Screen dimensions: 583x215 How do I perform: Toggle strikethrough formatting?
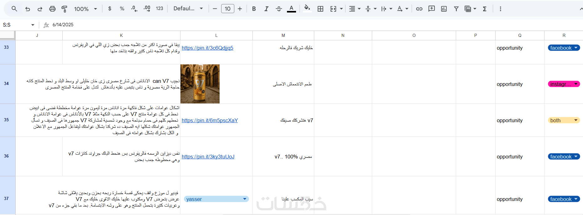point(279,9)
